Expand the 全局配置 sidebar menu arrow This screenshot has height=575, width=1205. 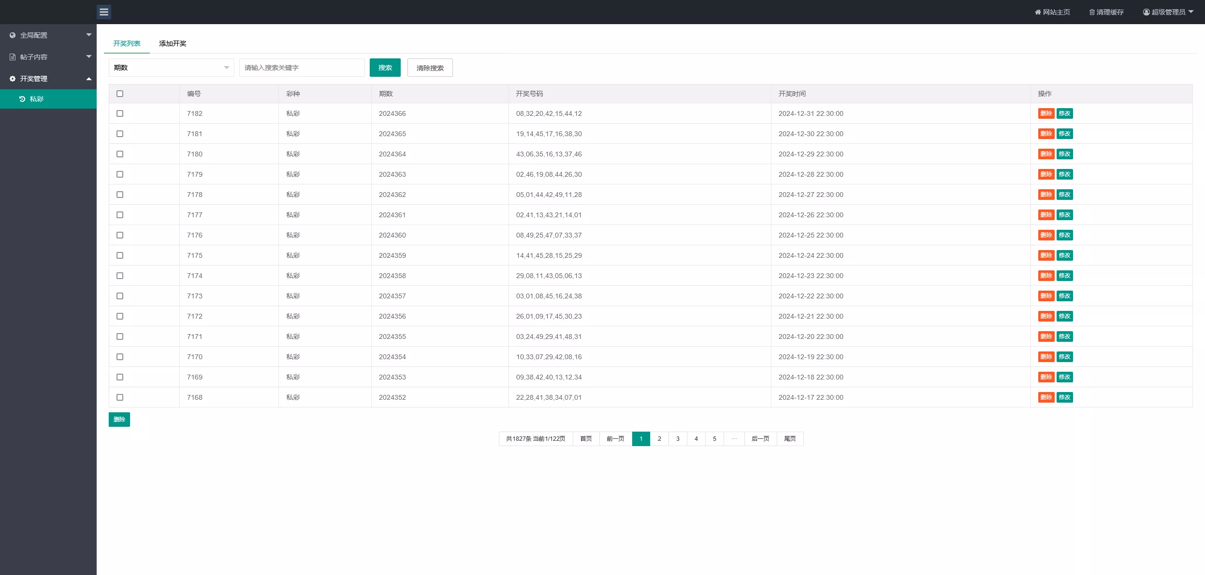(89, 35)
